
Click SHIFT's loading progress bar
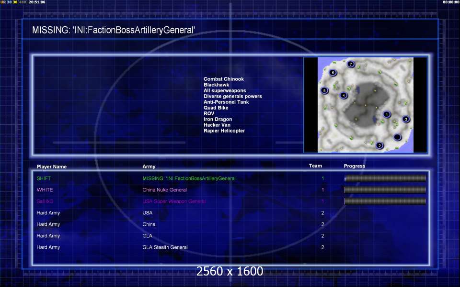click(385, 178)
